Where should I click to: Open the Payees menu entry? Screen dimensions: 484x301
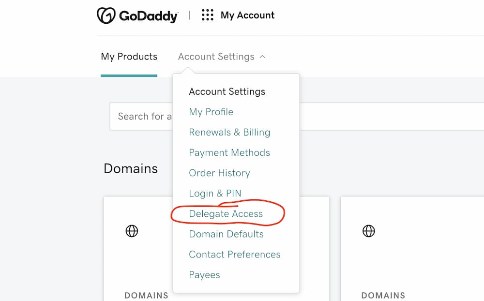coord(204,275)
